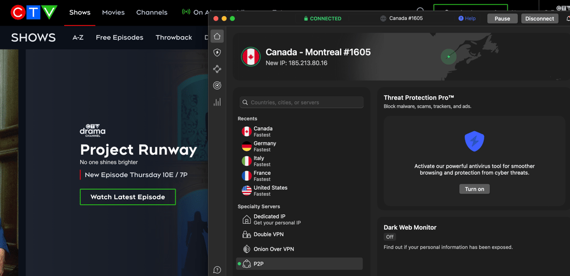The width and height of the screenshot is (570, 276).
Task: Click 'New Episode Thursday 10E / 7P' text
Action: (x=136, y=175)
